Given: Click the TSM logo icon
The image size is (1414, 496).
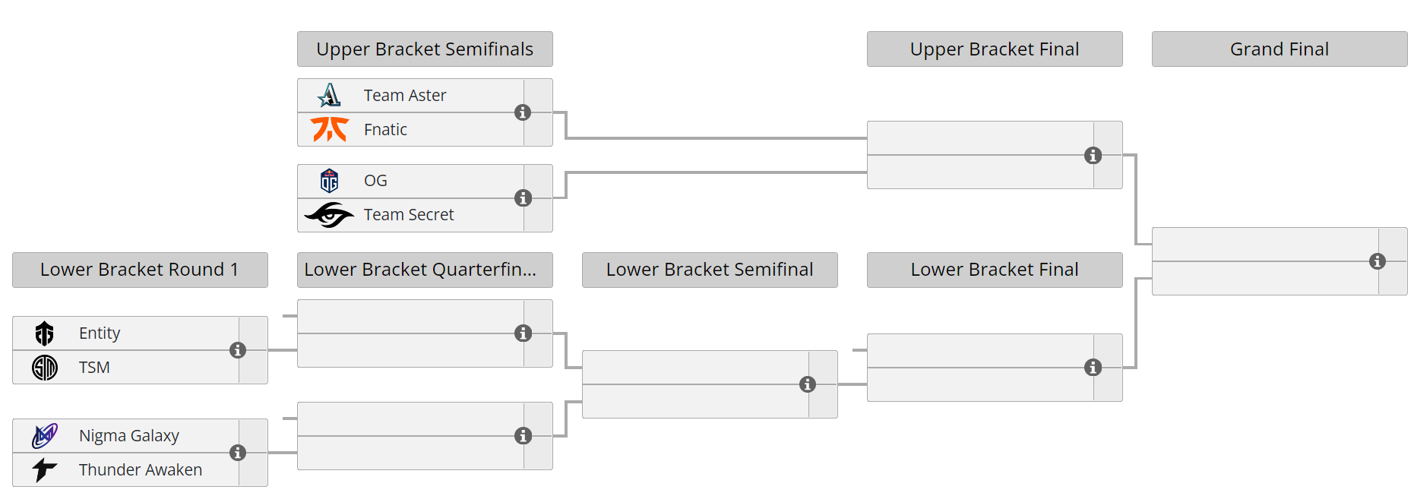Looking at the screenshot, I should [x=45, y=368].
